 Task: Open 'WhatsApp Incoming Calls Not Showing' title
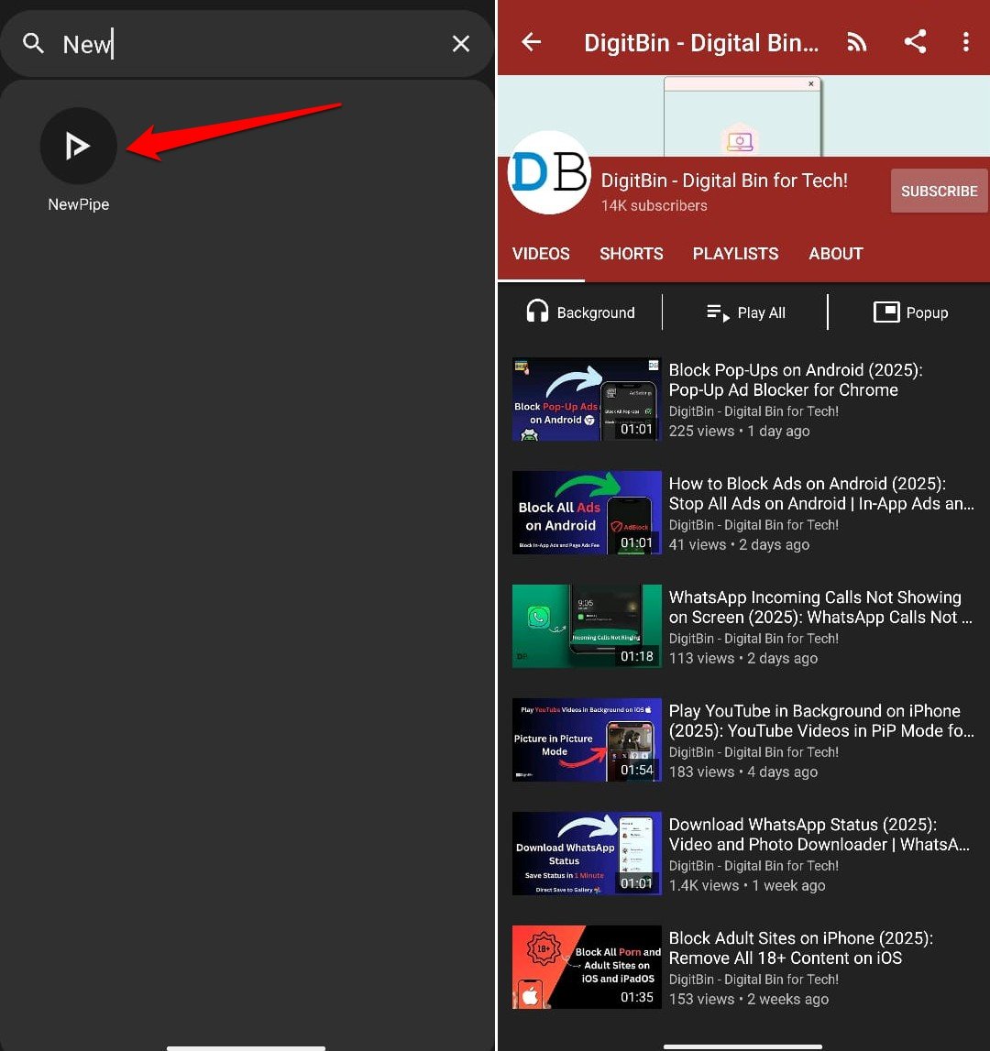click(x=820, y=608)
